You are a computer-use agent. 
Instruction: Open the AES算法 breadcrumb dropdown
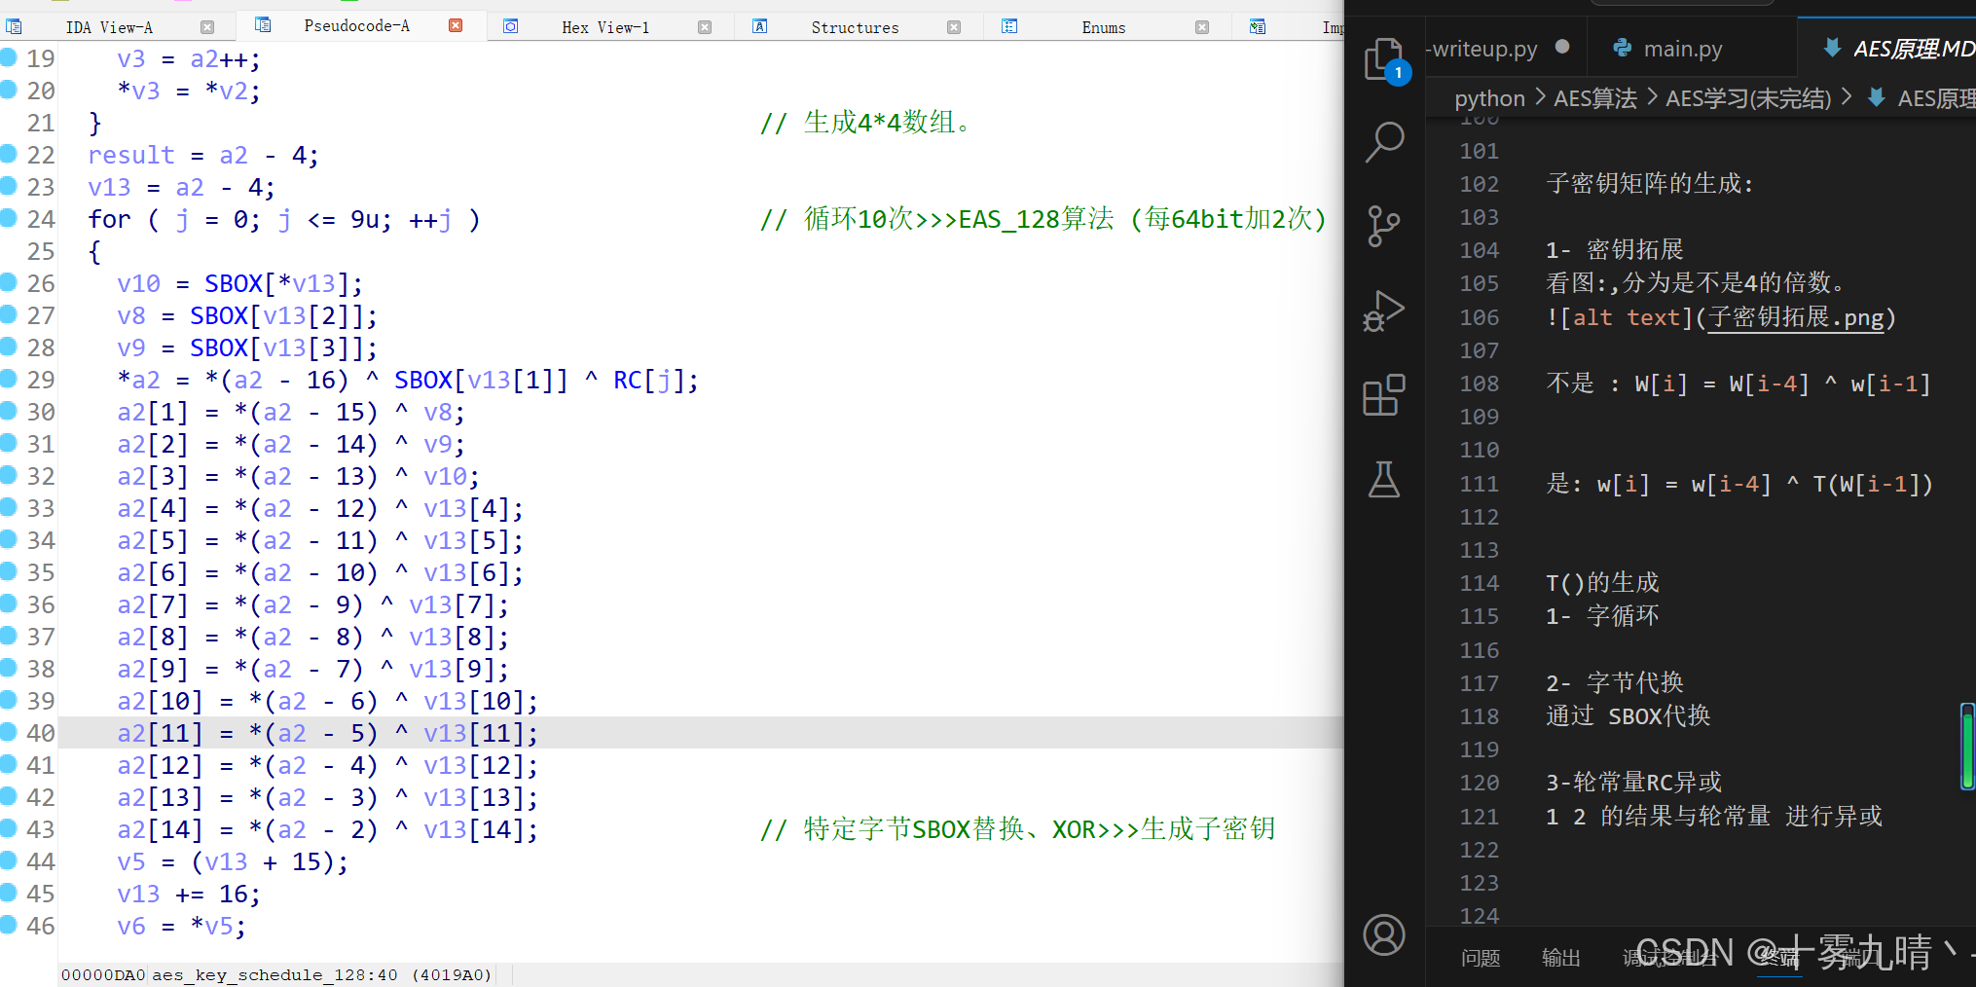(1595, 97)
